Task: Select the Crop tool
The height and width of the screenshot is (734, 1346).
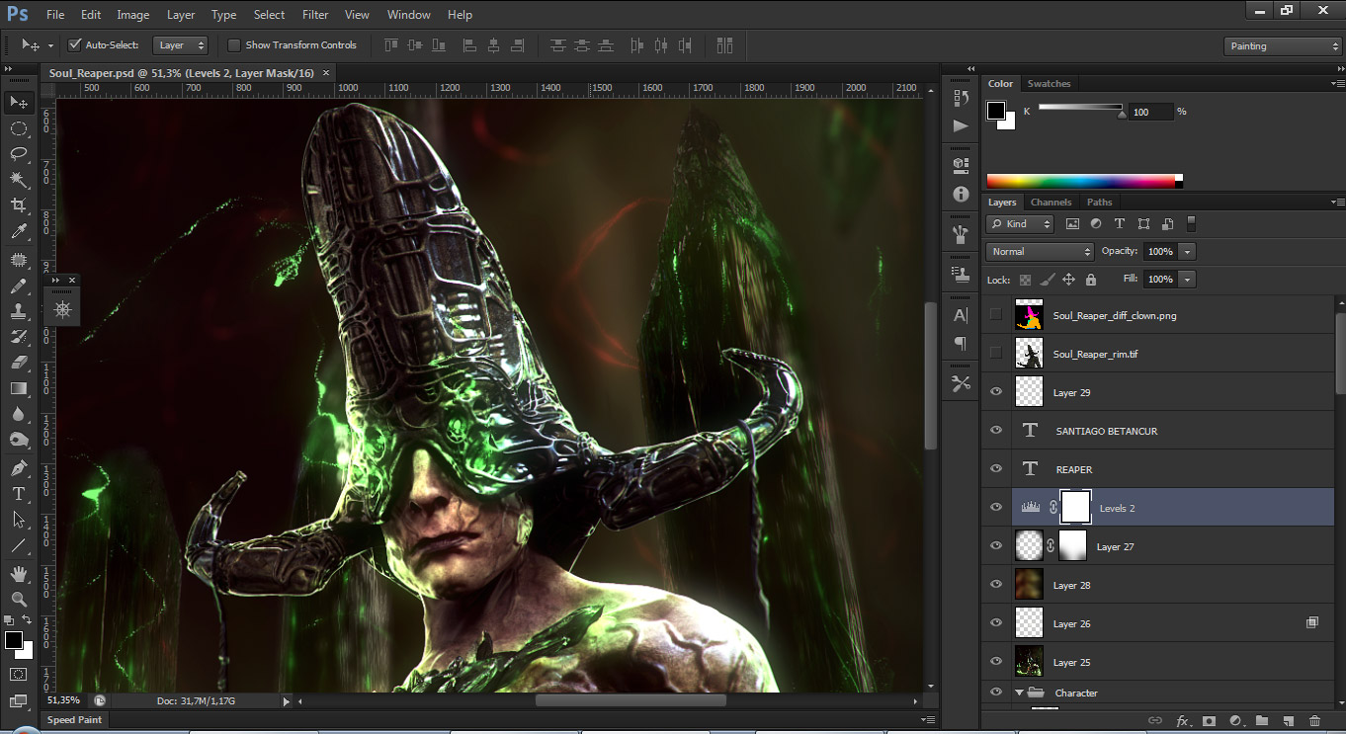Action: coord(19,205)
